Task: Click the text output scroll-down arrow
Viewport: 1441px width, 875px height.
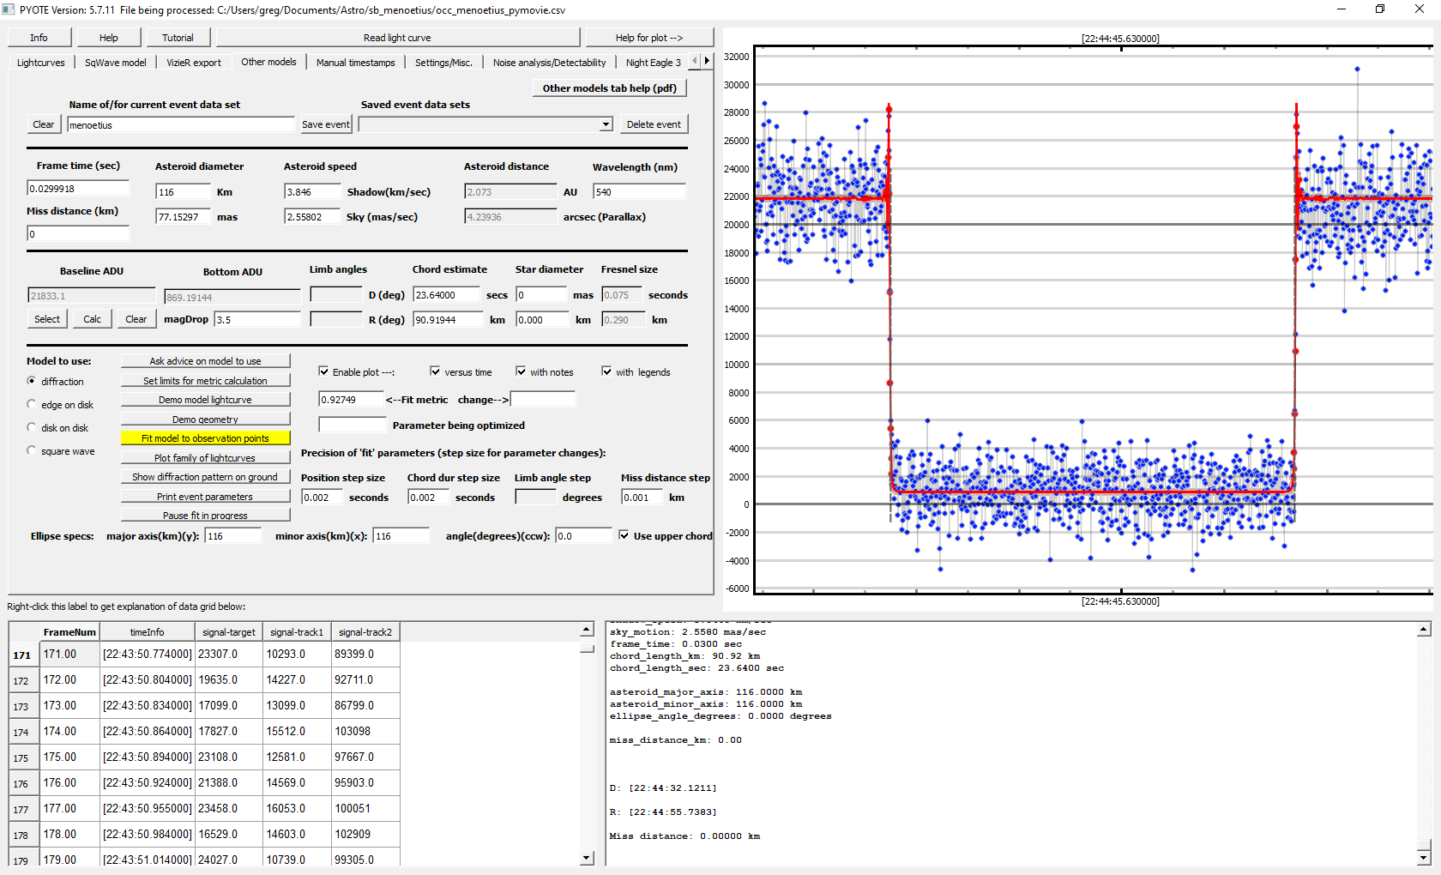Action: (x=1424, y=858)
